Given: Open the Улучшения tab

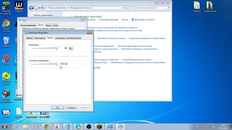Looking at the screenshot, I should 60,38.
